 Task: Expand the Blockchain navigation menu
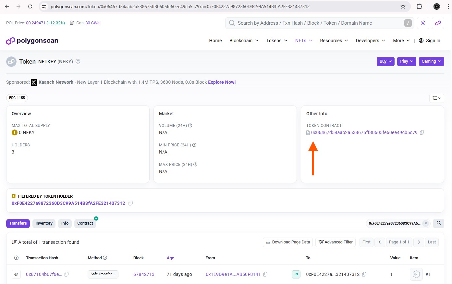pyautogui.click(x=244, y=41)
